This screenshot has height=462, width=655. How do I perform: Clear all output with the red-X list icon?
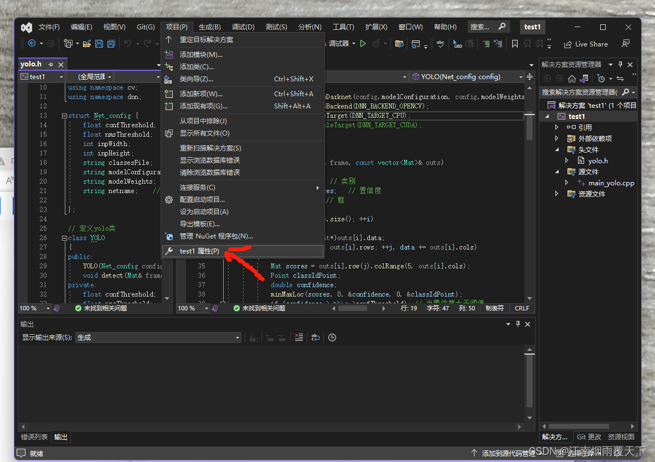[x=298, y=337]
